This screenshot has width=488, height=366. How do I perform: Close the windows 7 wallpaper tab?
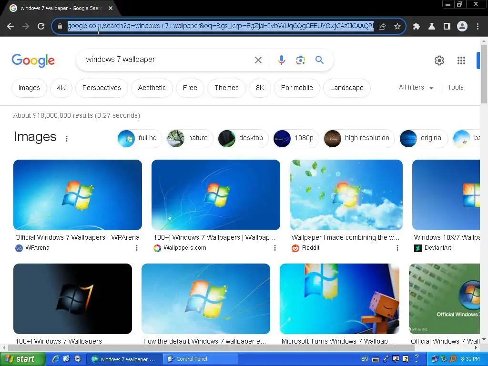tap(111, 8)
